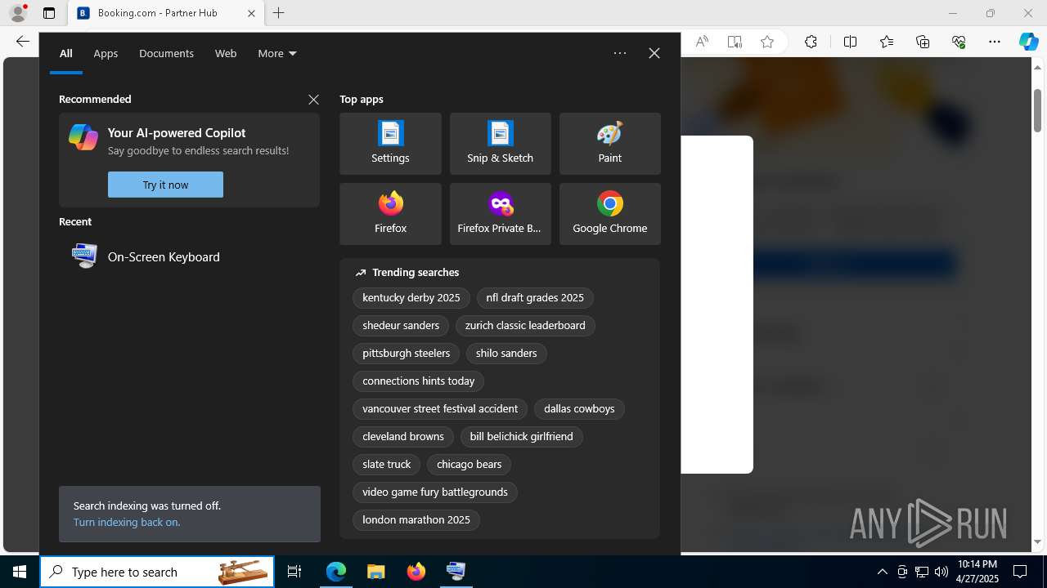Open taskbar clock and date
The image size is (1047, 588).
[x=977, y=572]
